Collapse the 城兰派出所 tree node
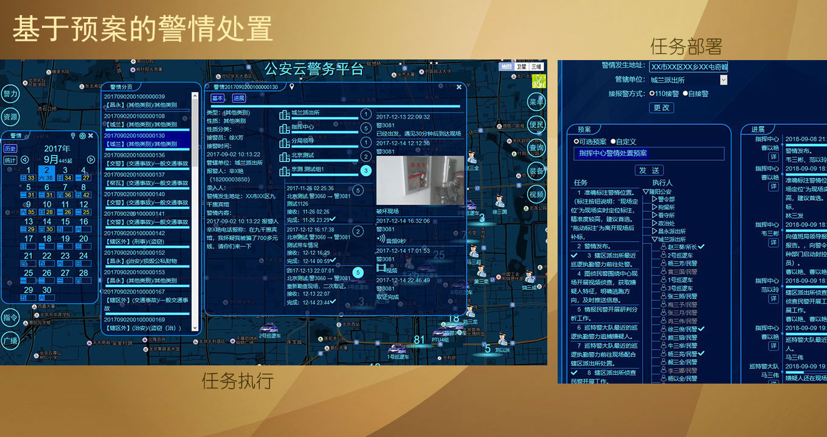This screenshot has width=827, height=437. [x=654, y=240]
